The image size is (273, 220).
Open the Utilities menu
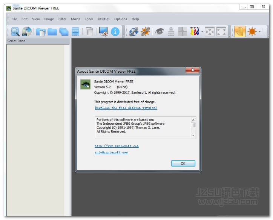pyautogui.click(x=104, y=19)
